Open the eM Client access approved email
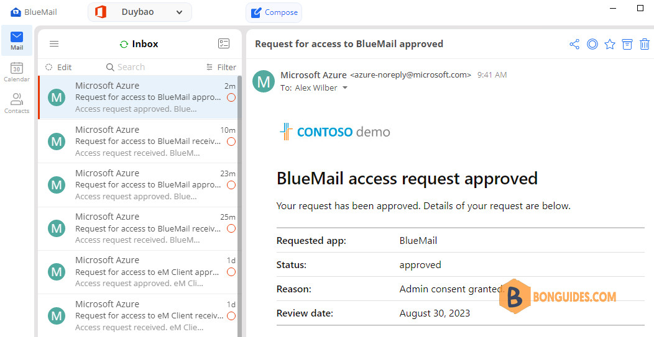Viewport: 654px width, 337px height. click(138, 272)
